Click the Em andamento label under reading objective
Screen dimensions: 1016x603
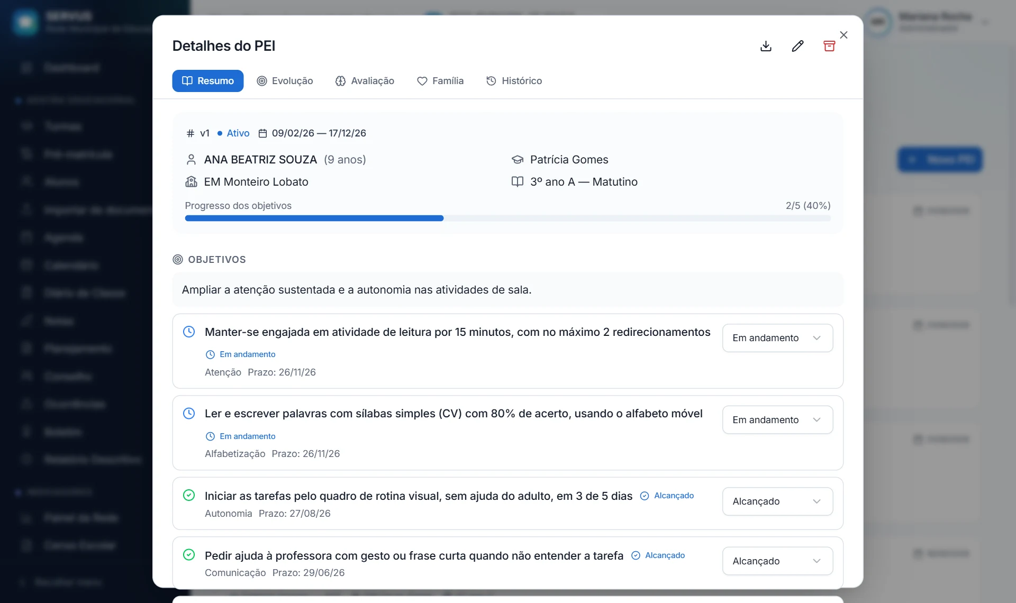(241, 354)
